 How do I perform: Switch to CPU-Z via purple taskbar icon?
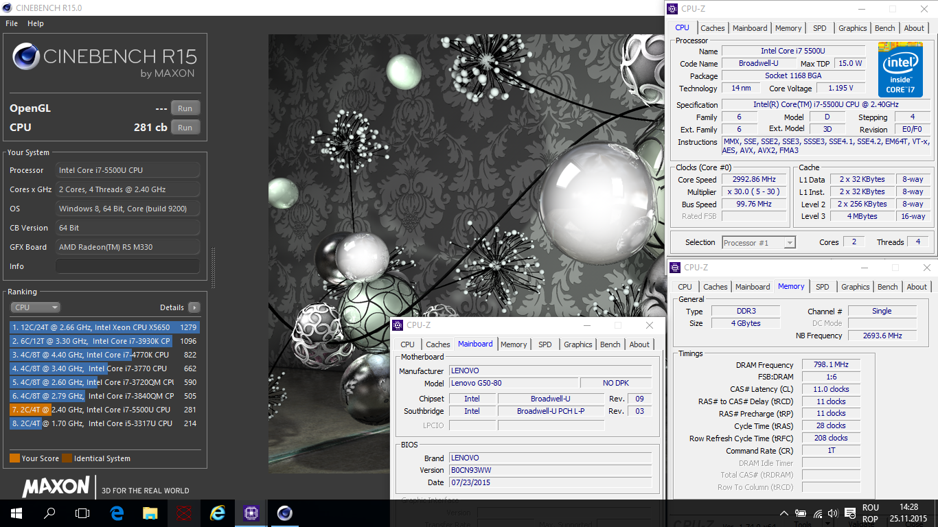pyautogui.click(x=251, y=513)
